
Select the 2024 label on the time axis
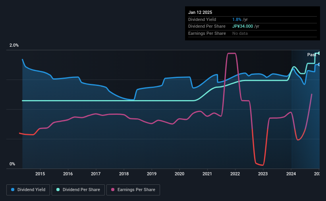291,174
